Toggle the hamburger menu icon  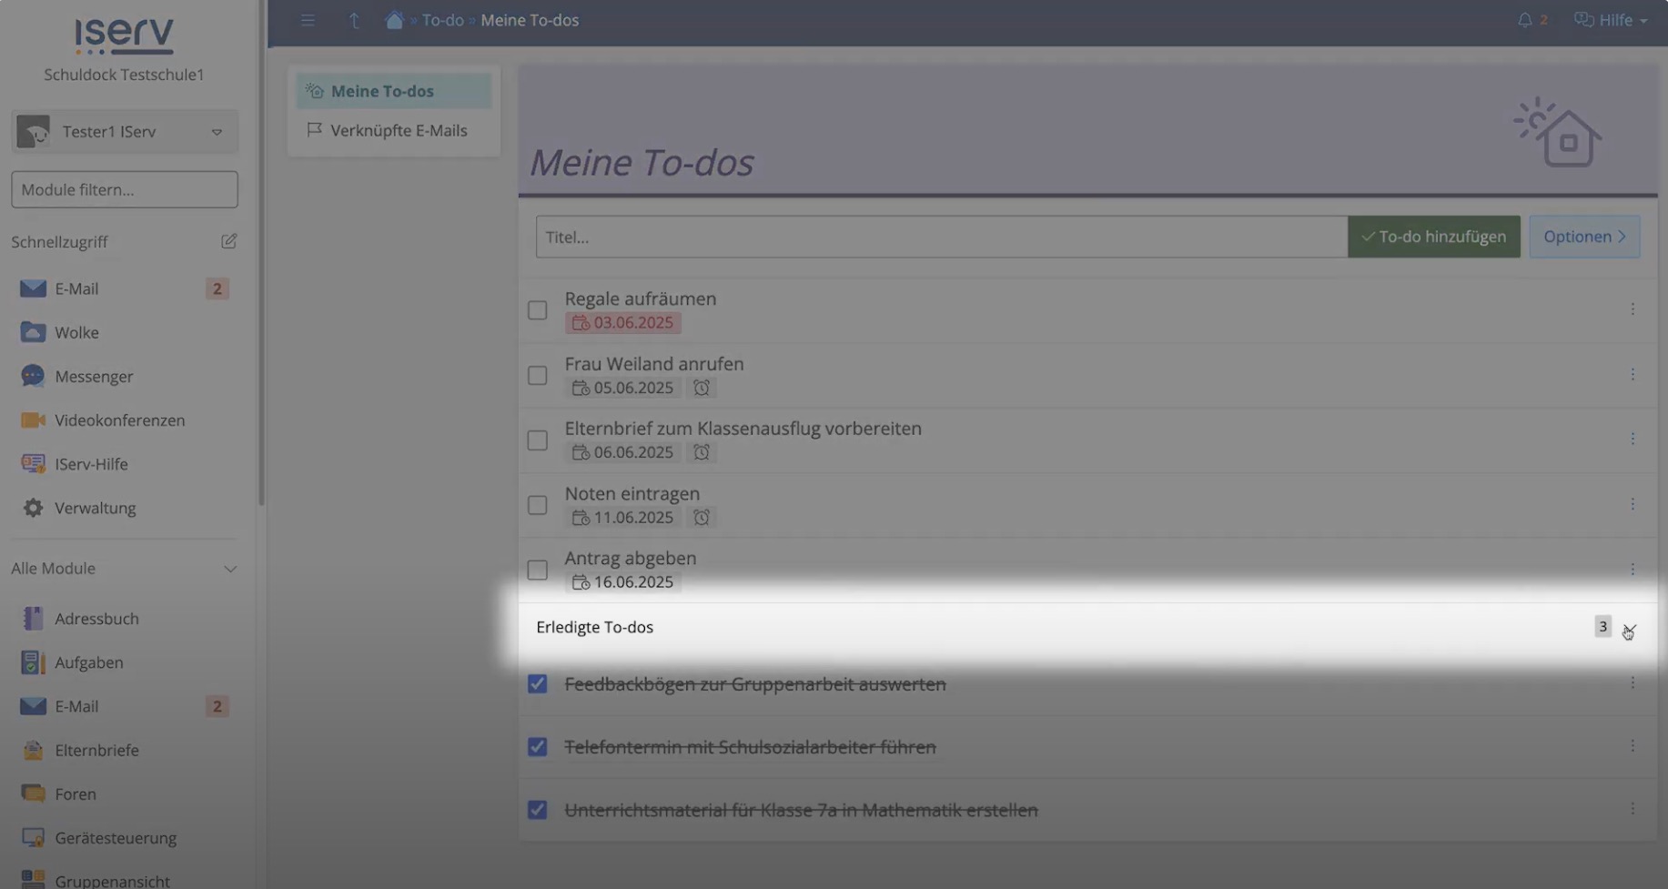click(x=308, y=20)
